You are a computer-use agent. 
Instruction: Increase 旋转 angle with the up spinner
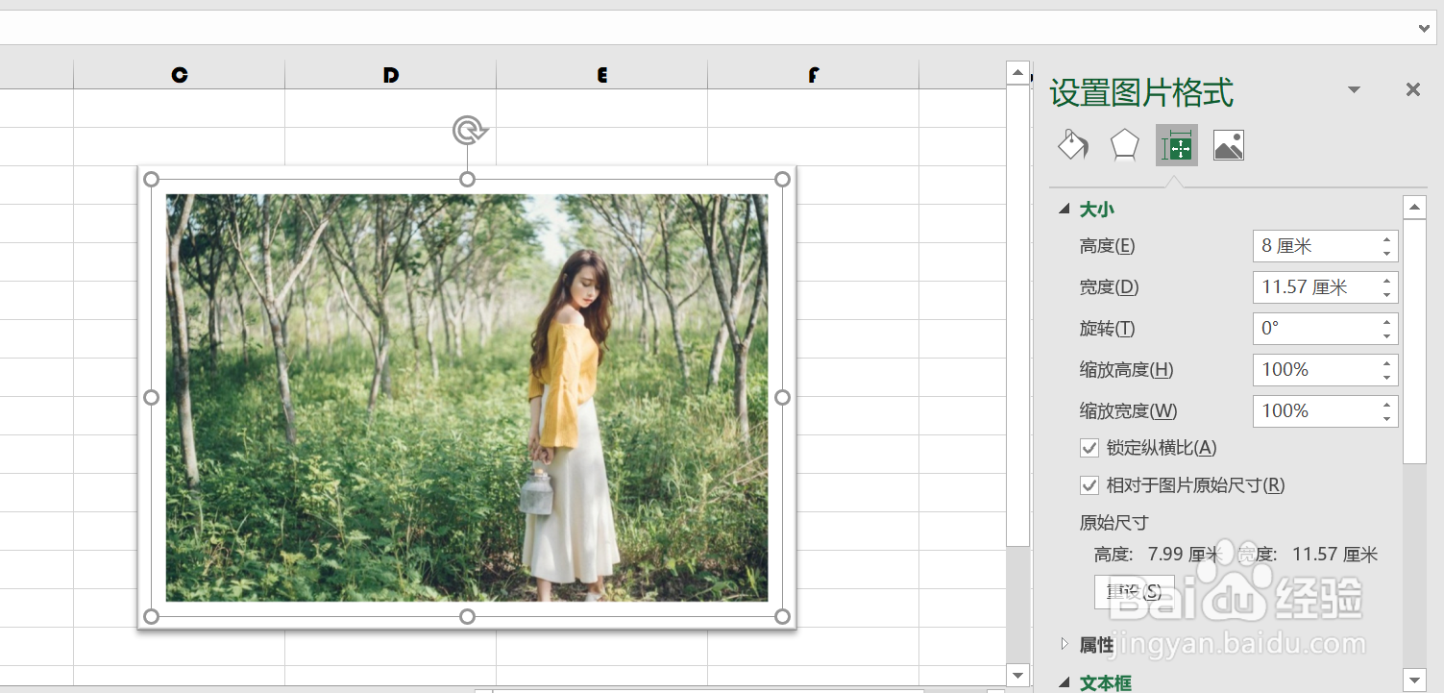[x=1387, y=322]
